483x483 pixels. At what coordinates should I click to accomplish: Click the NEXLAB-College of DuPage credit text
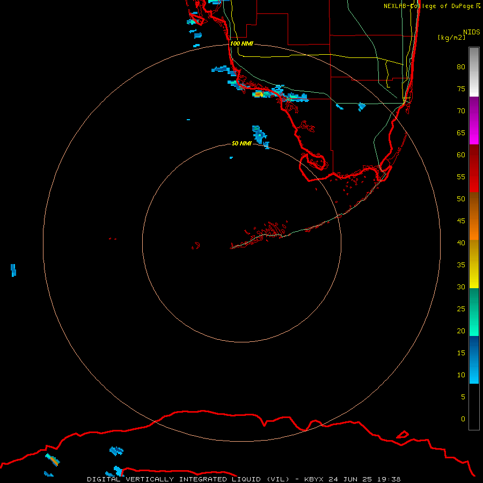point(428,6)
